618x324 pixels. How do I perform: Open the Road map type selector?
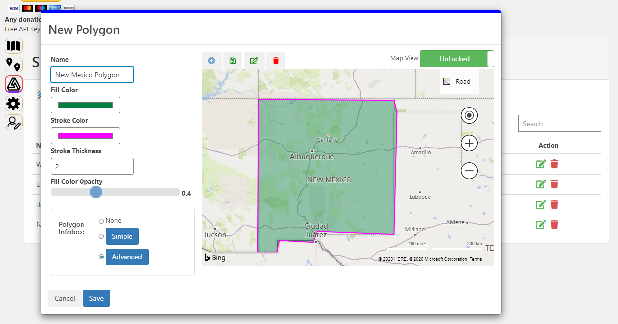[x=459, y=81]
